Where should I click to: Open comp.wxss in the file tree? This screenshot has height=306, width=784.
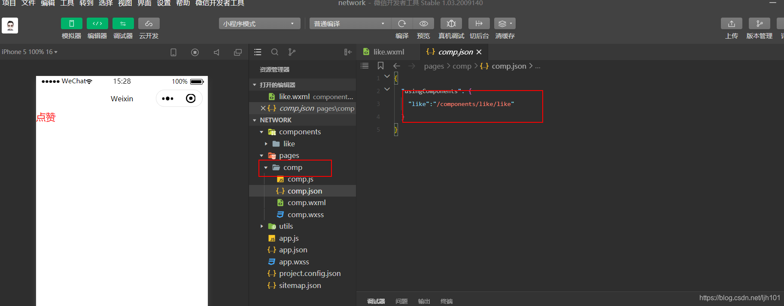point(302,215)
